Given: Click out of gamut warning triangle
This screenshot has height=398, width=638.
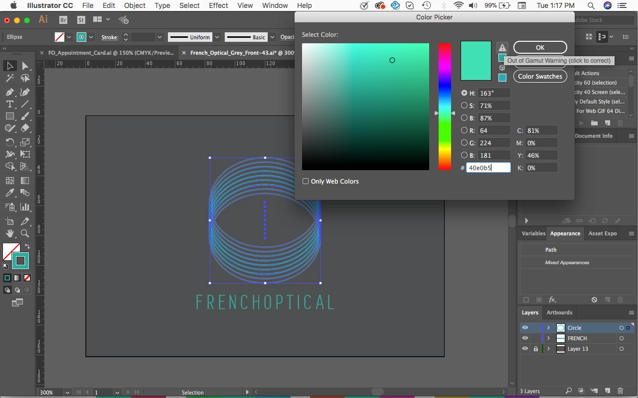Looking at the screenshot, I should pos(502,48).
